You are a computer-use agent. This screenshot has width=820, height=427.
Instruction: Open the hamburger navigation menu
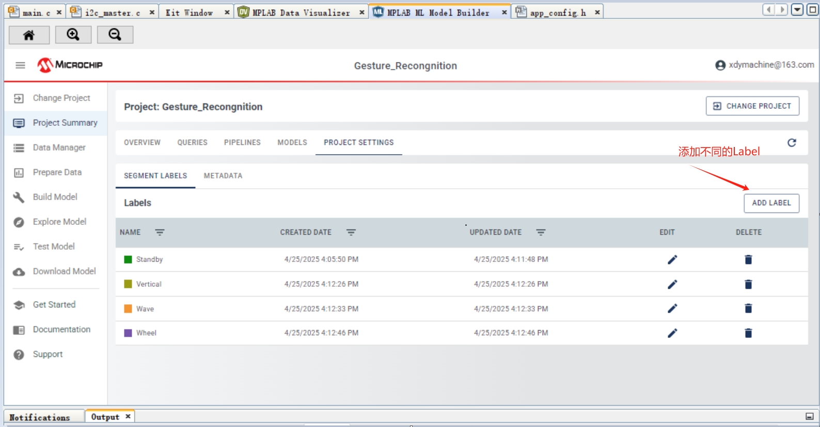[20, 65]
